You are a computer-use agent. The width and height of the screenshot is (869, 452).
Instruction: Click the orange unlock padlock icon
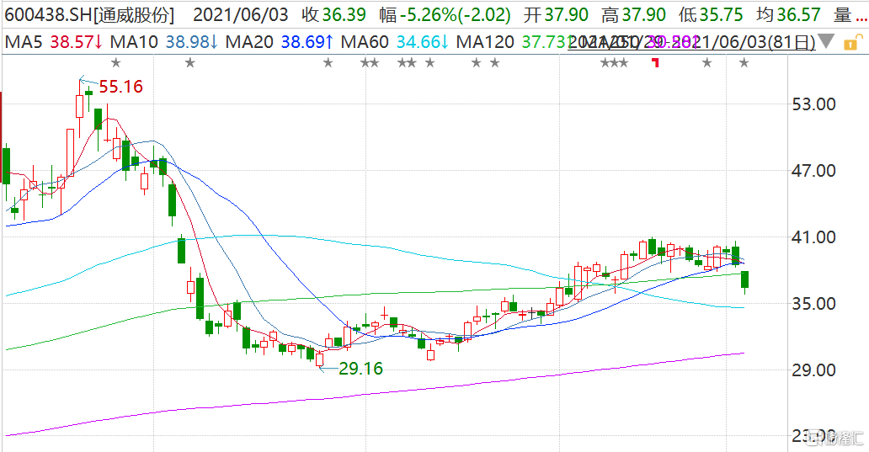pyautogui.click(x=852, y=42)
